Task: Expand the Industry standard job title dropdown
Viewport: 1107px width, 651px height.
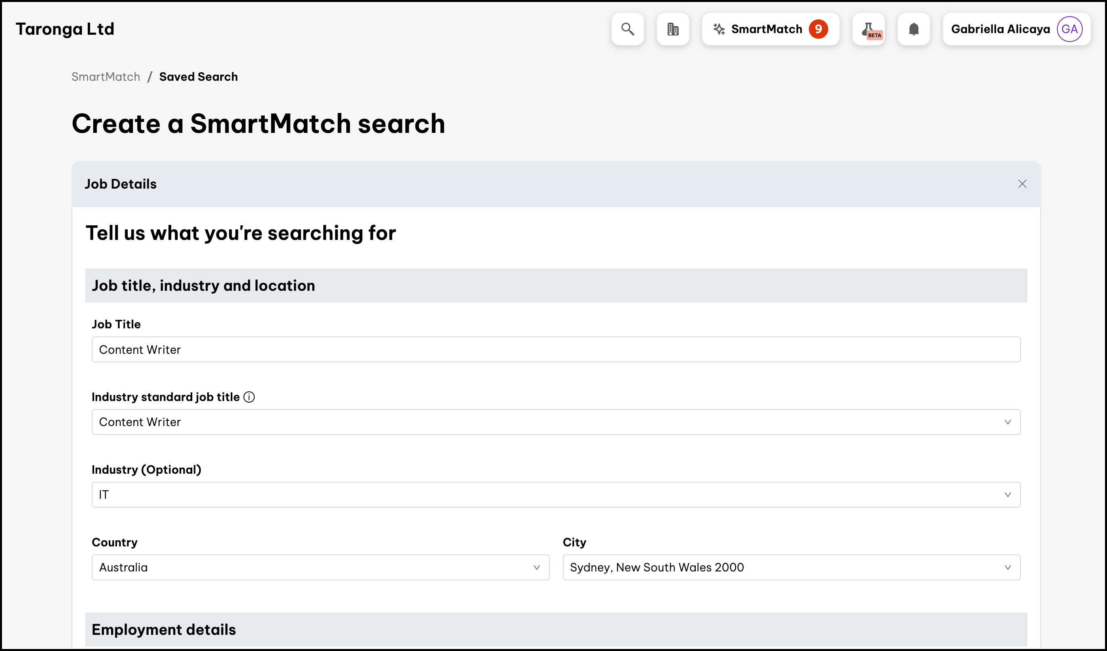Action: click(555, 422)
